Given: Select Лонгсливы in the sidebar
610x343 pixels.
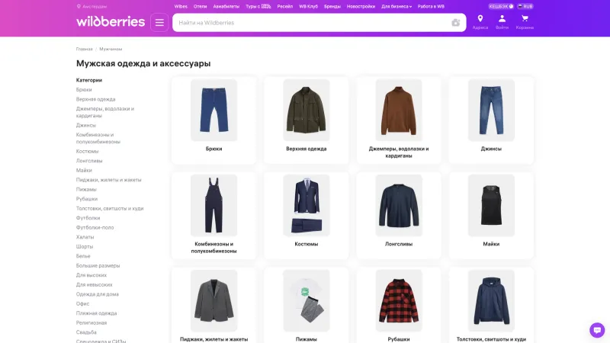Looking at the screenshot, I should pyautogui.click(x=89, y=161).
